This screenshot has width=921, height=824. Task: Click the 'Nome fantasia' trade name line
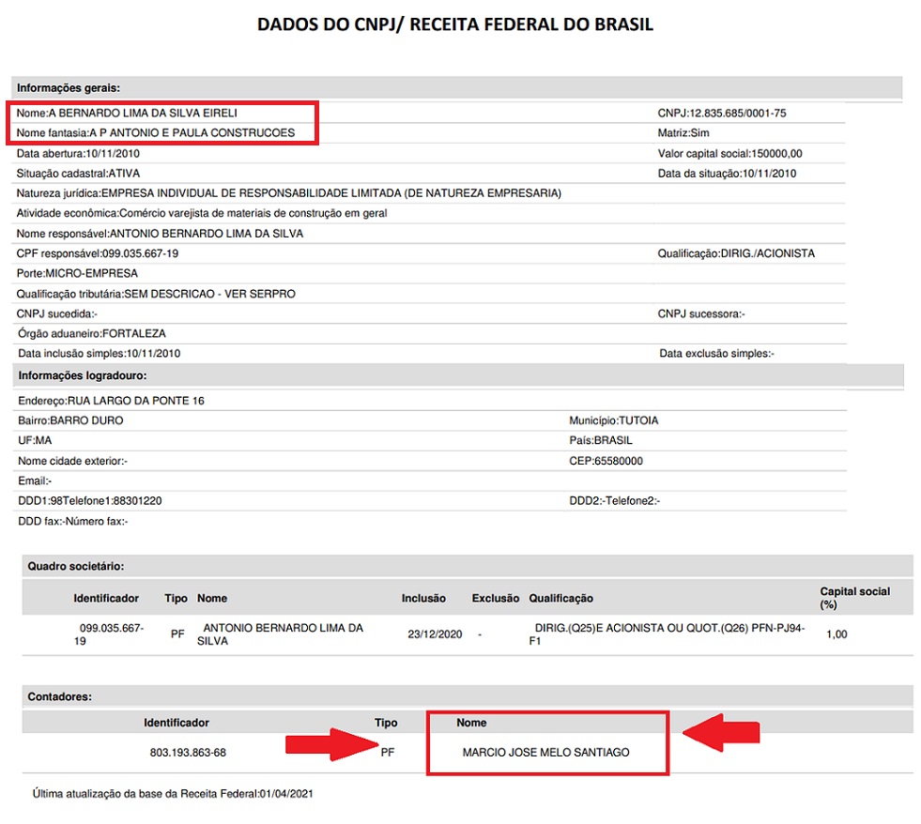point(156,132)
